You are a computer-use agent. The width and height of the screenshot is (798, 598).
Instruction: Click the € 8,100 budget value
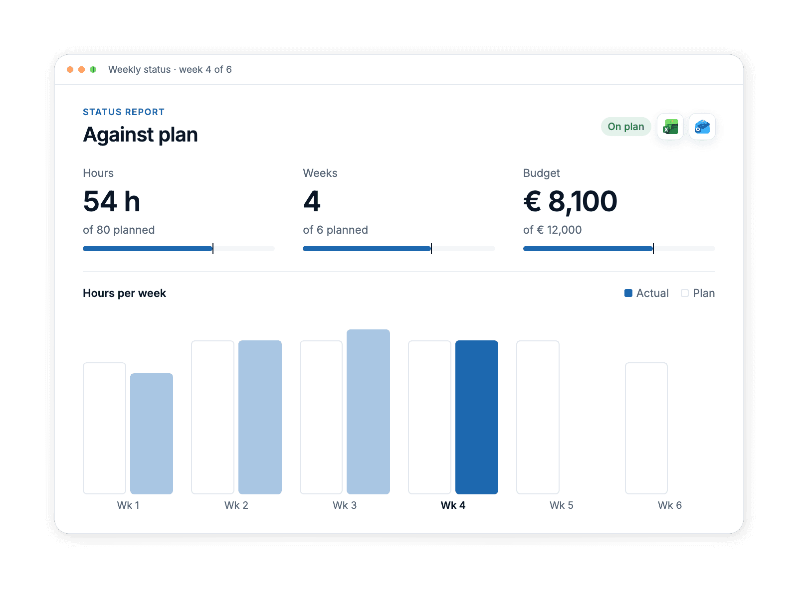coord(570,201)
